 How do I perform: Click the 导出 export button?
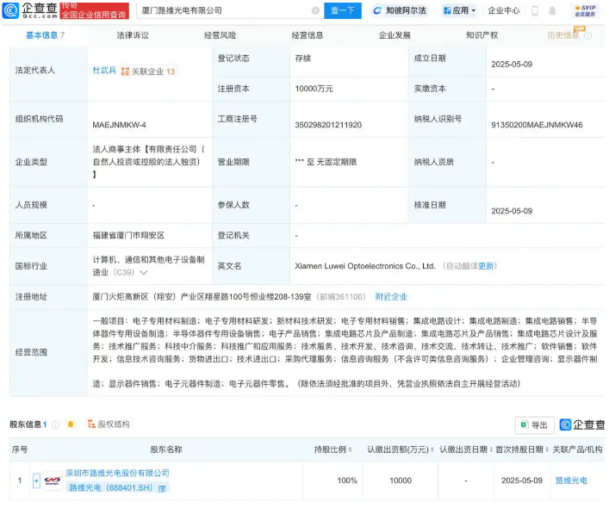[x=534, y=425]
